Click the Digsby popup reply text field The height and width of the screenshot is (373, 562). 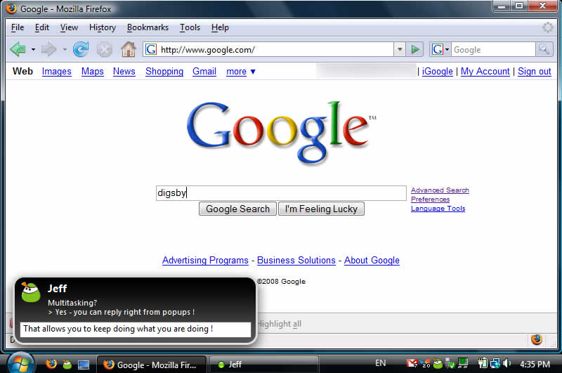pos(136,329)
